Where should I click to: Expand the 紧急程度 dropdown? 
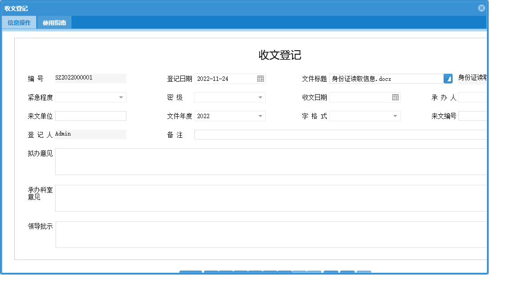(x=122, y=97)
